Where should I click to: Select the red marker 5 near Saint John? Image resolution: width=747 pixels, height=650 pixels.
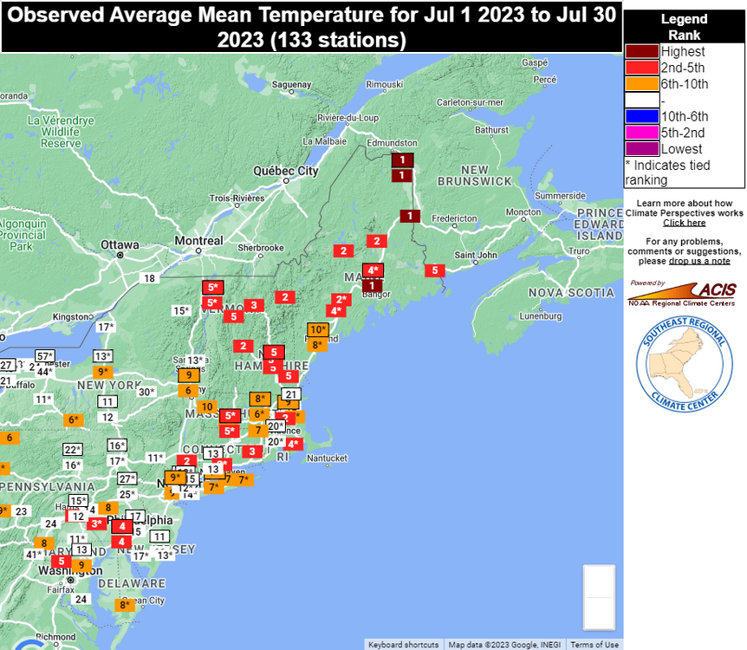pos(435,270)
